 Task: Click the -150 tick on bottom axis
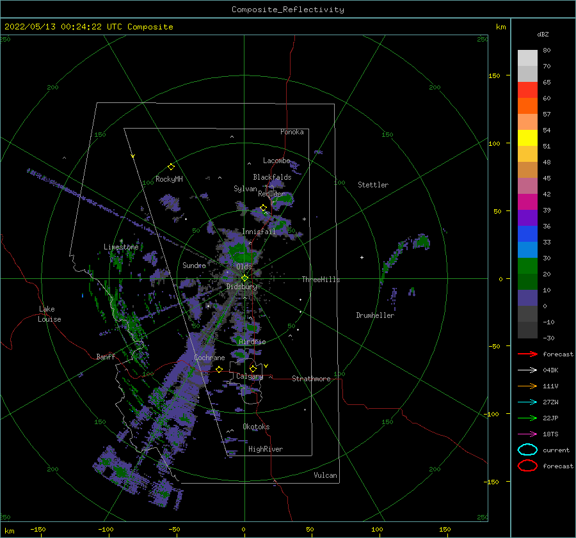[x=38, y=529]
